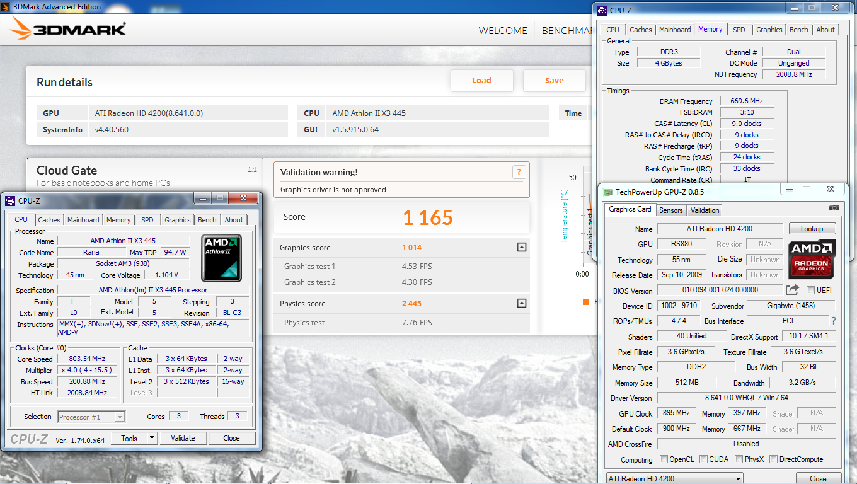Collapse the Physics score section
The width and height of the screenshot is (857, 484).
[521, 304]
